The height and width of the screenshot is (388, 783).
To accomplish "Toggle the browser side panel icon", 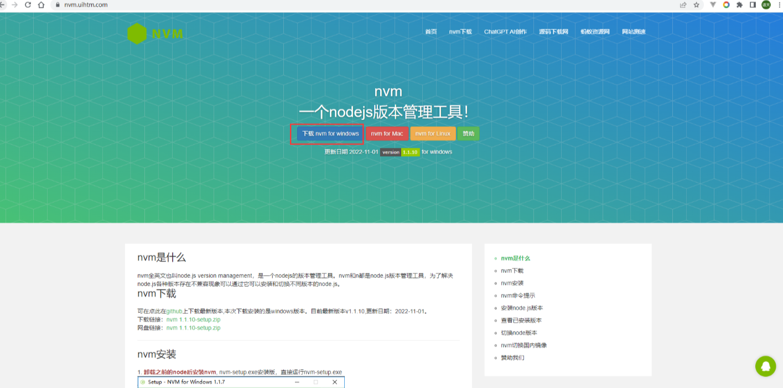I will click(753, 4).
